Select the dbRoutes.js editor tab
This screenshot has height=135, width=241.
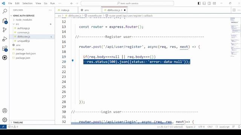click(114, 10)
